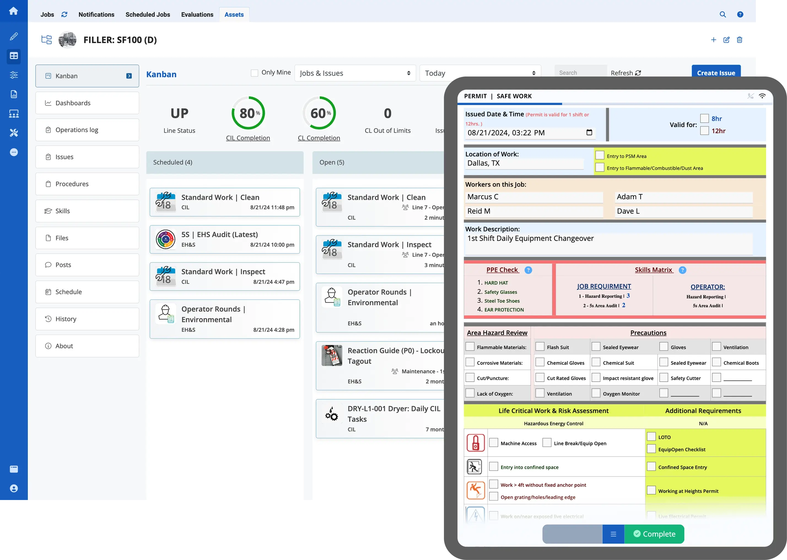Click the 60% CL completion gauge

point(319,113)
